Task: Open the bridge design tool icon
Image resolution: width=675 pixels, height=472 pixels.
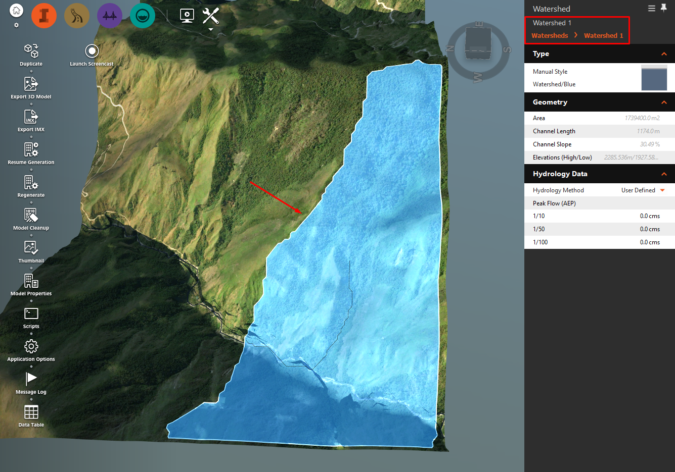Action: pyautogui.click(x=110, y=16)
